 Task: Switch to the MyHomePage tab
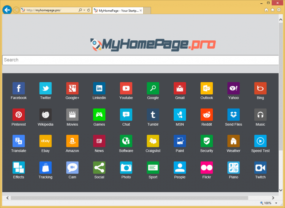(116, 11)
